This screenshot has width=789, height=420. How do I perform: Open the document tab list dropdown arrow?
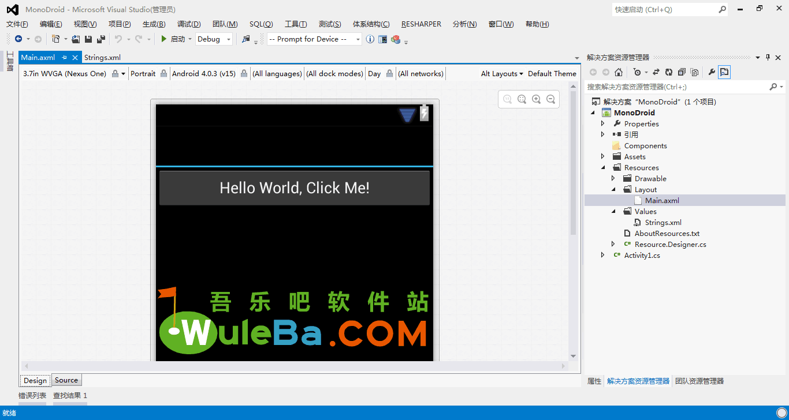pyautogui.click(x=576, y=58)
